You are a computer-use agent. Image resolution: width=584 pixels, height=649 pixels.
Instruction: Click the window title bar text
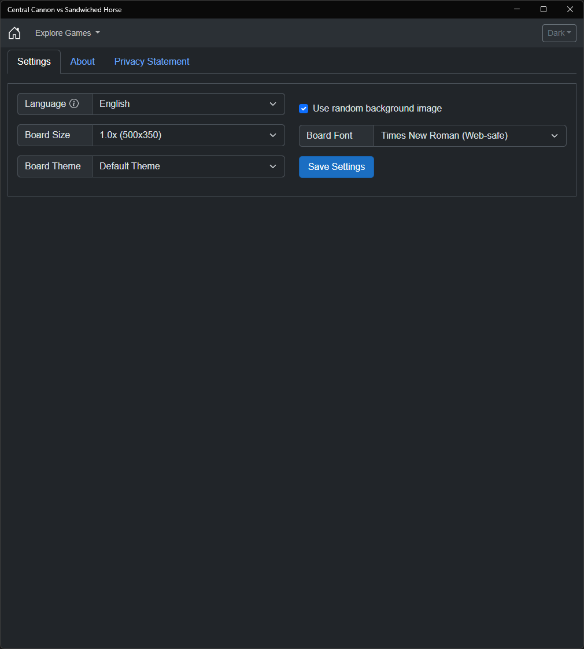(x=65, y=9)
